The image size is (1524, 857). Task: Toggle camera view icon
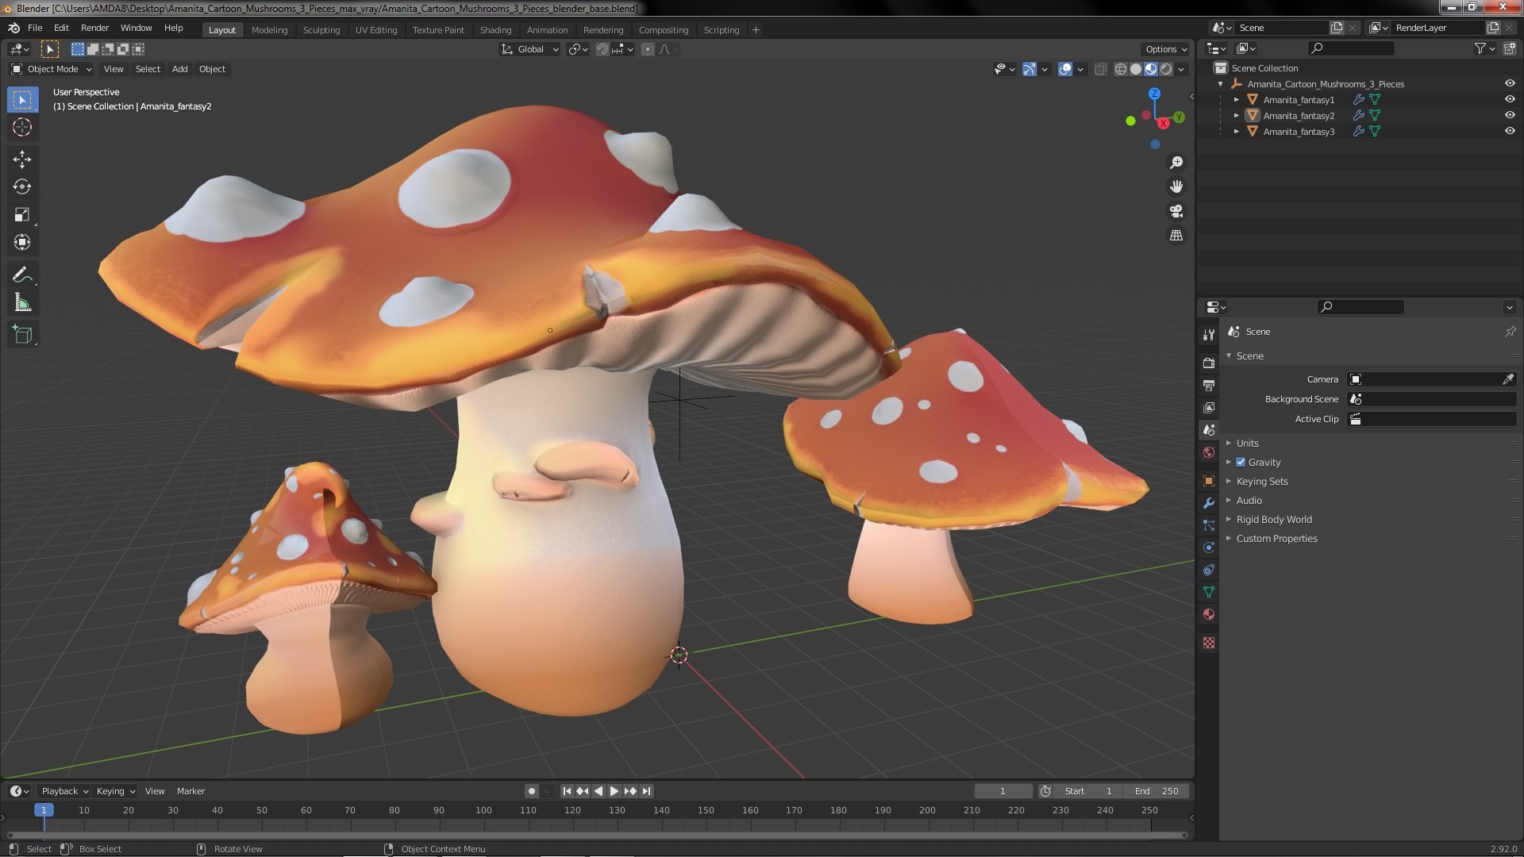click(x=1176, y=211)
